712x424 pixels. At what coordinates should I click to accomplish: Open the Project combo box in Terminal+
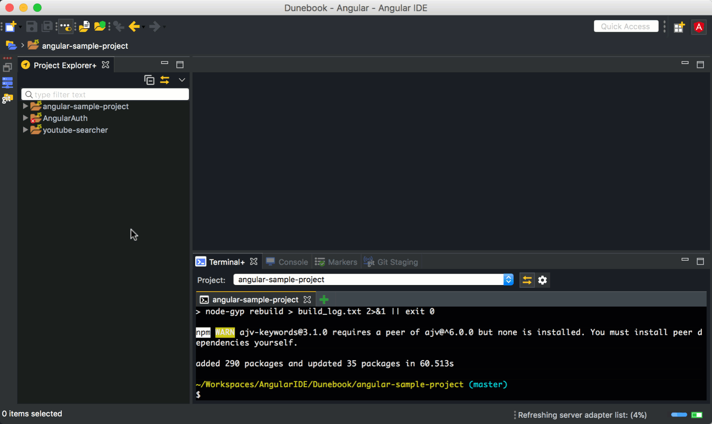(373, 280)
